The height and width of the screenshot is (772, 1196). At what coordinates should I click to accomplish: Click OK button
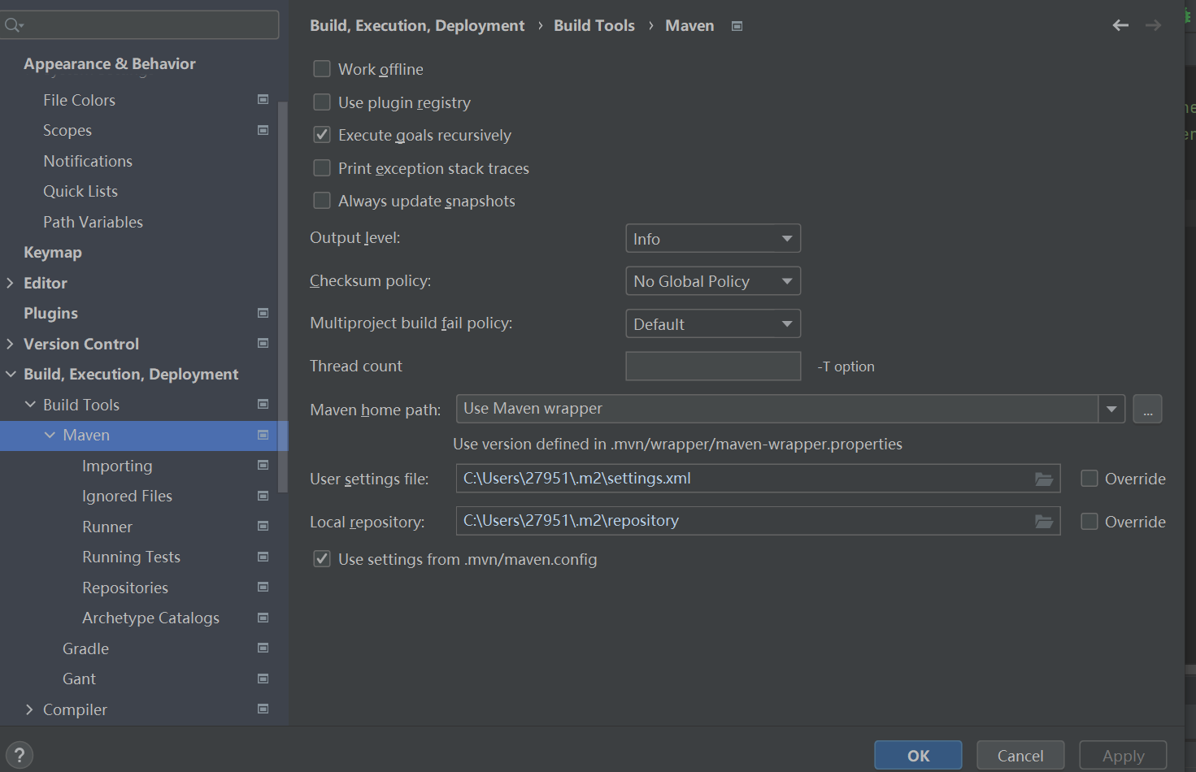918,756
